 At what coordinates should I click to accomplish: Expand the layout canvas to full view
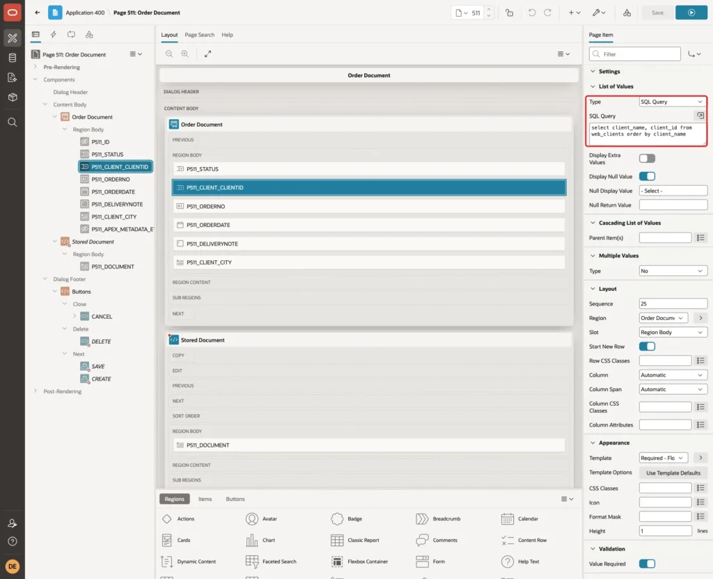[x=207, y=54]
